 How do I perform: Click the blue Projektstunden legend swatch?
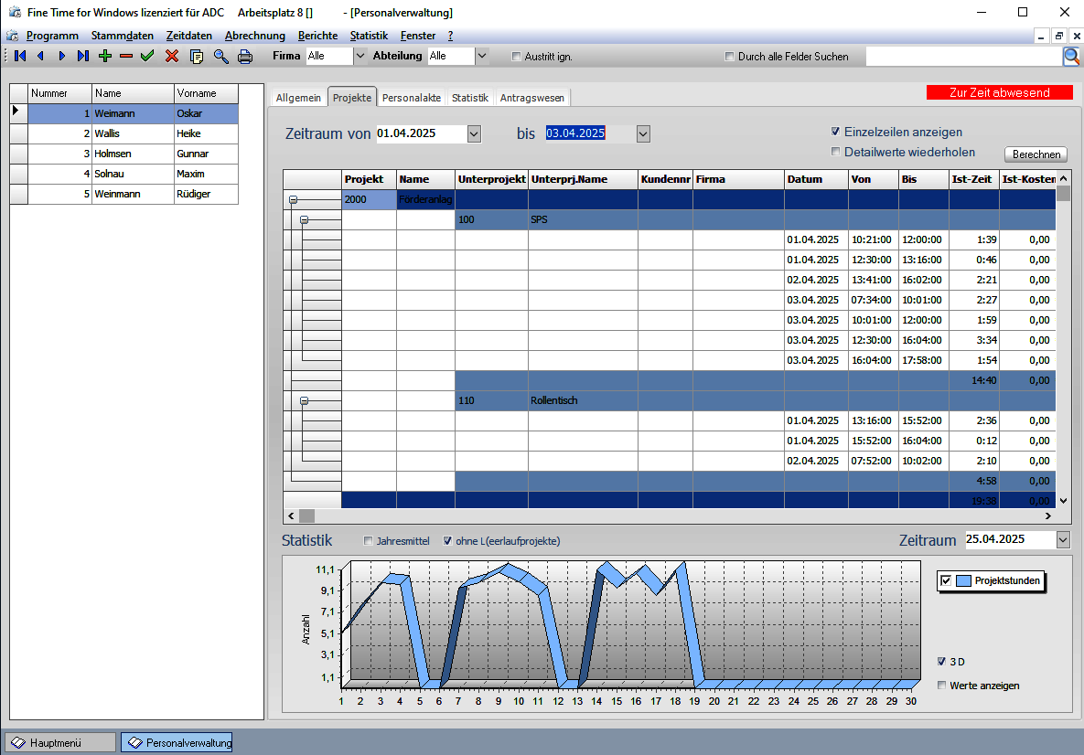[964, 581]
